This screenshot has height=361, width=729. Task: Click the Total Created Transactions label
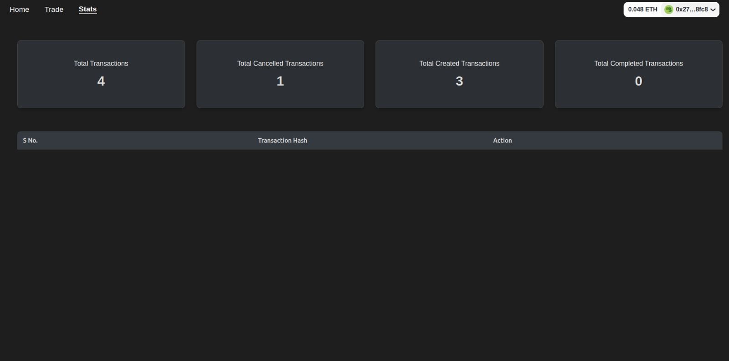[459, 64]
